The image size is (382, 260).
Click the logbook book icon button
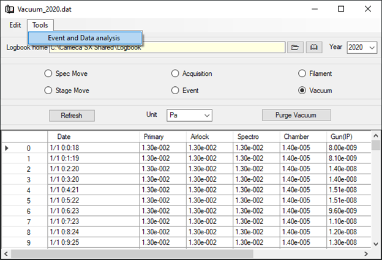pyautogui.click(x=313, y=47)
